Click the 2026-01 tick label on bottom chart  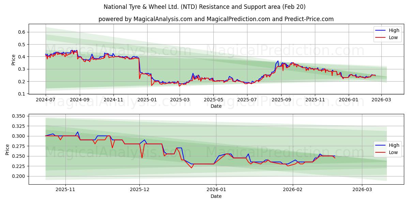click(x=217, y=190)
